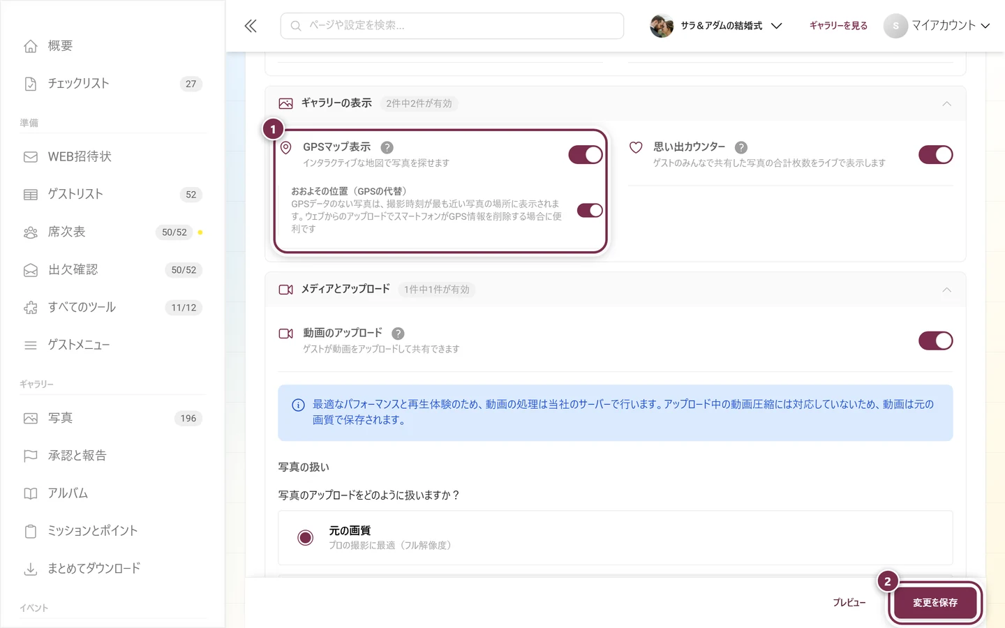Viewport: 1005px width, 628px height.
Task: Click the book icon for アルバム
Action: click(31, 494)
